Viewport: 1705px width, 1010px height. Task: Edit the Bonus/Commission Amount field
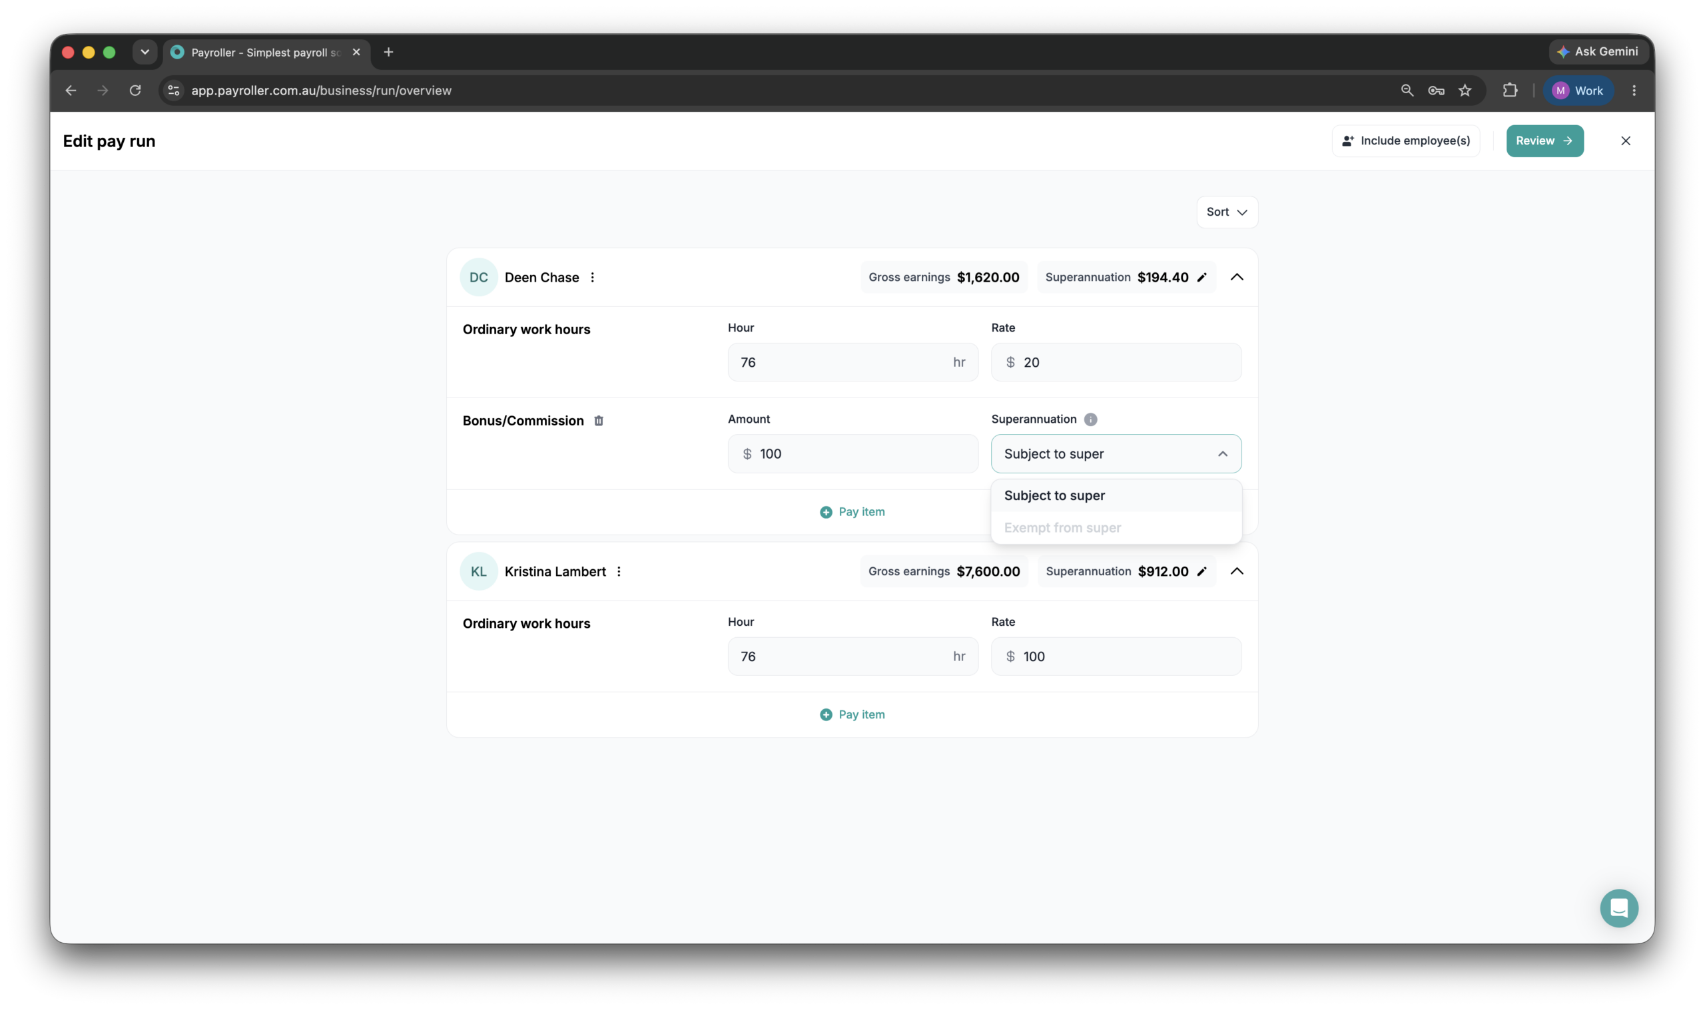(853, 454)
